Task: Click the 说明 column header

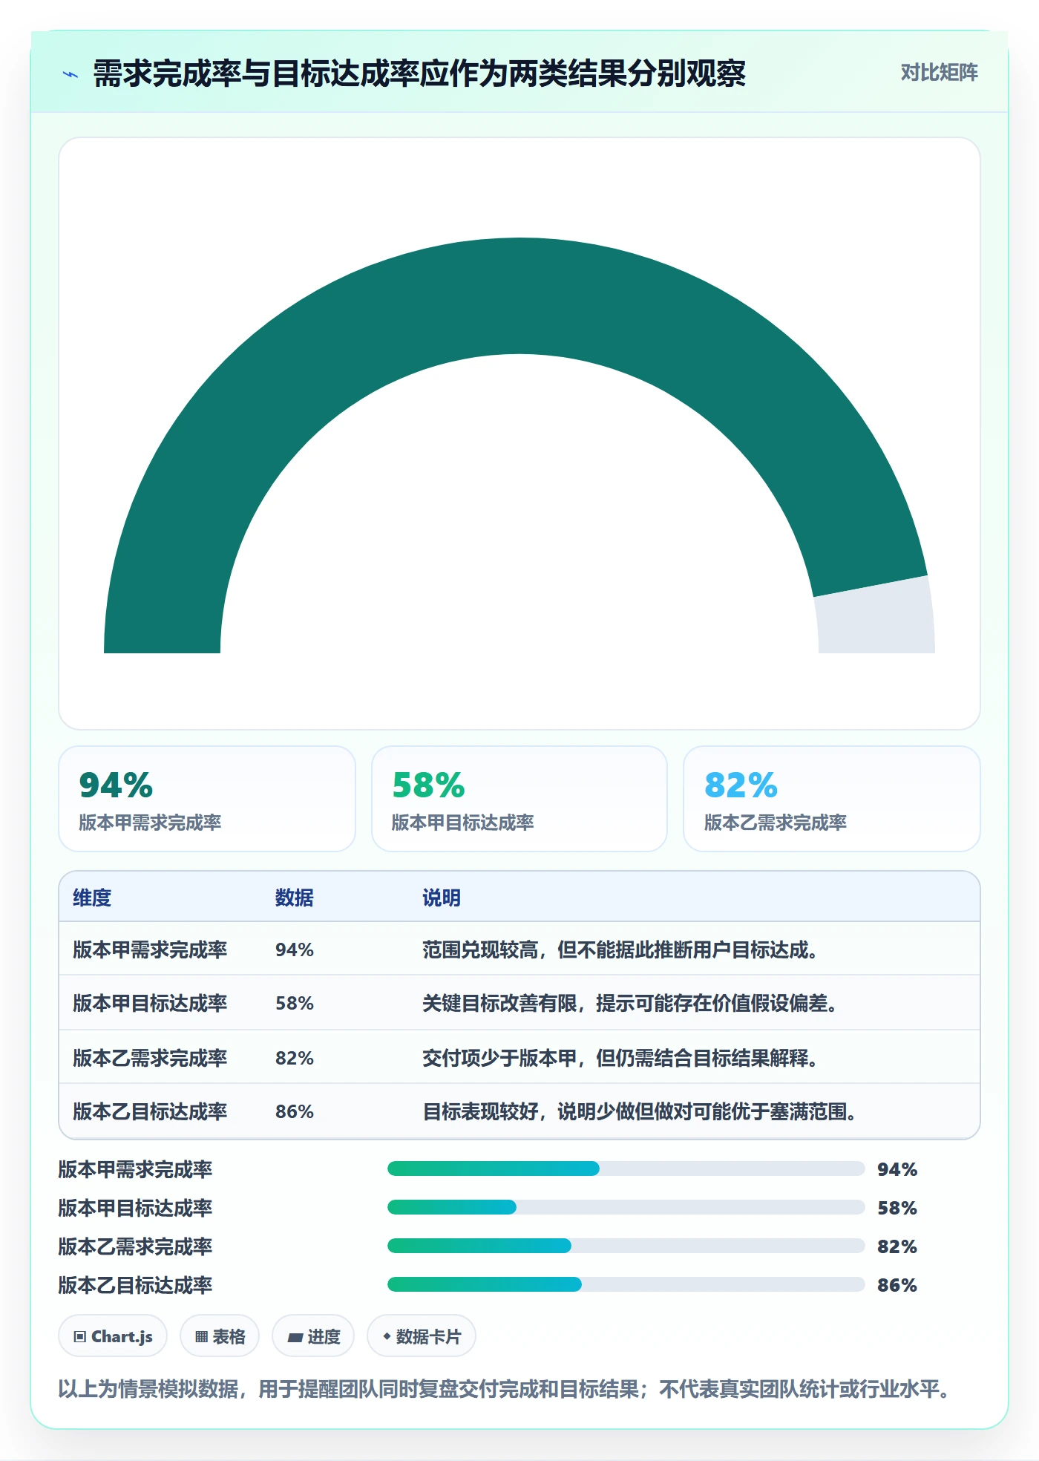Action: [442, 898]
